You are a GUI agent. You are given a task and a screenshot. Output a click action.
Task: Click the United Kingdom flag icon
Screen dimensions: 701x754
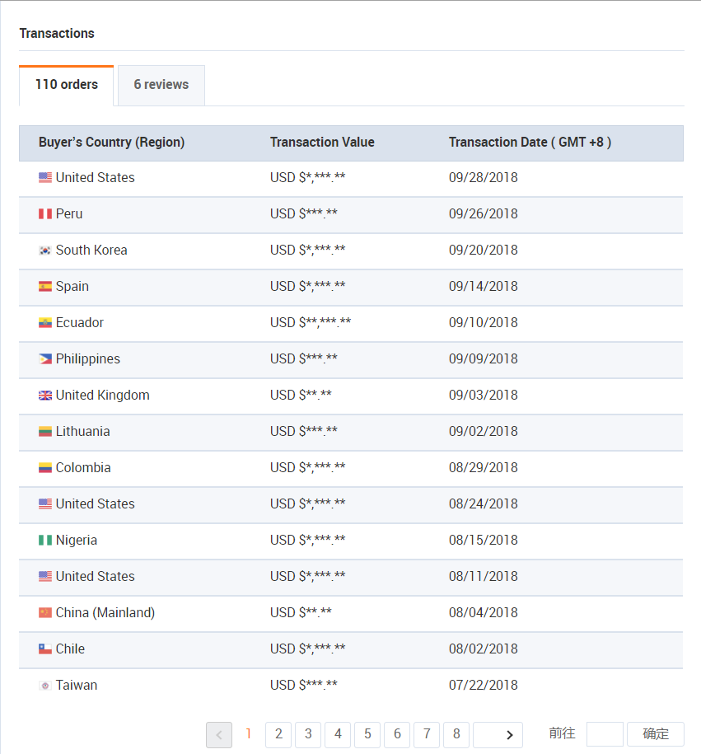[45, 396]
